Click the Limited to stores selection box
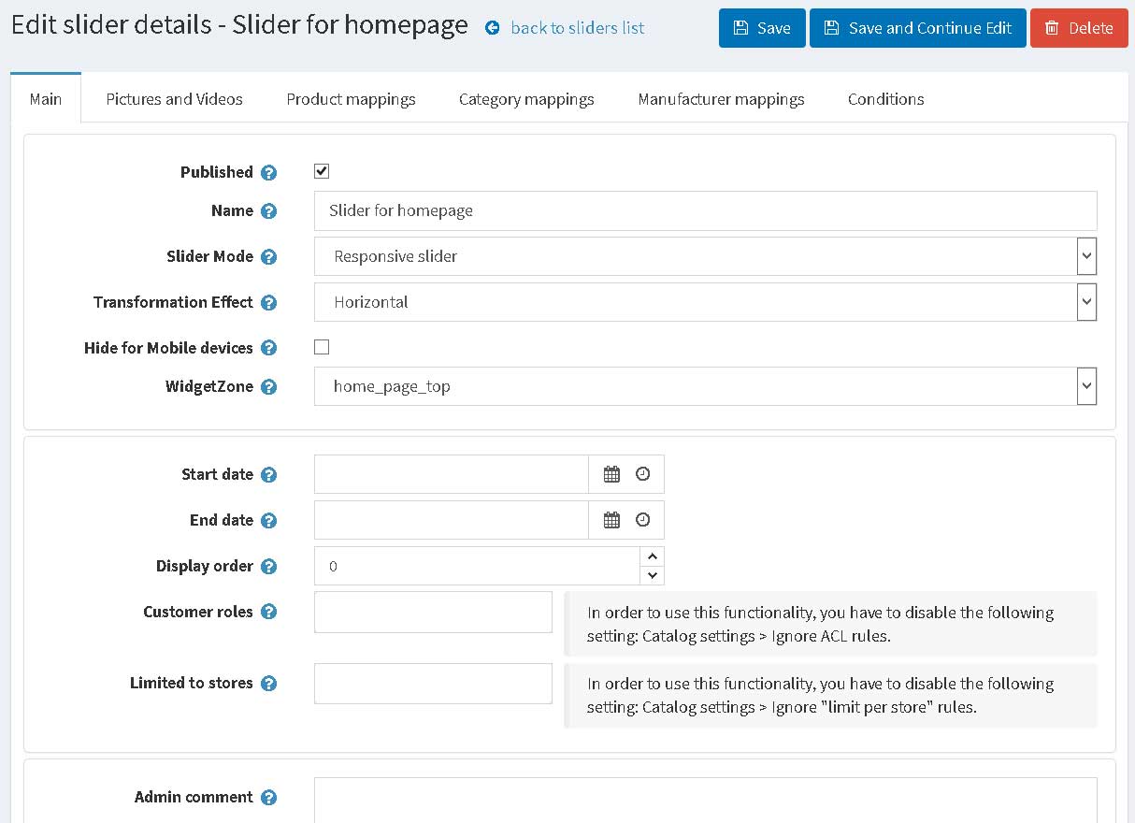Image resolution: width=1135 pixels, height=823 pixels. 433,684
